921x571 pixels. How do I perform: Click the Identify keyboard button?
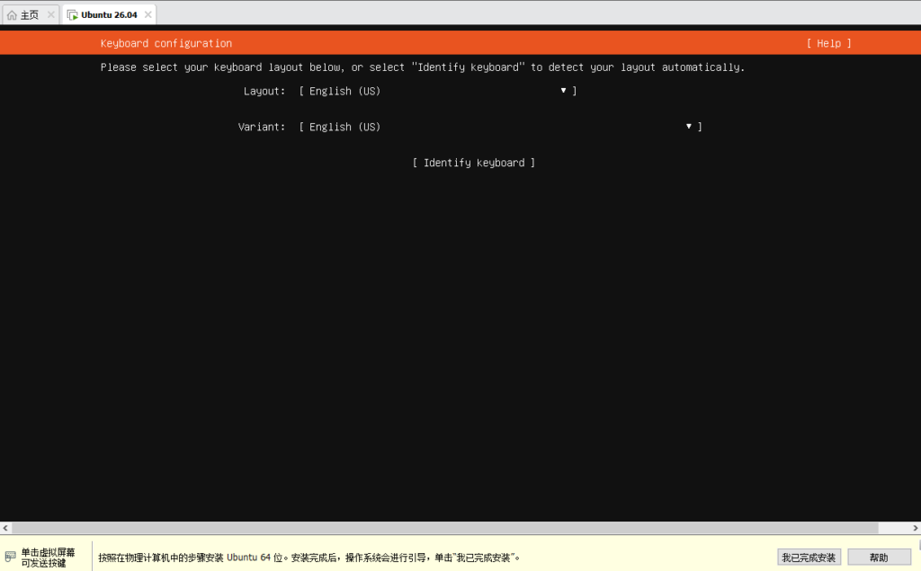(473, 163)
